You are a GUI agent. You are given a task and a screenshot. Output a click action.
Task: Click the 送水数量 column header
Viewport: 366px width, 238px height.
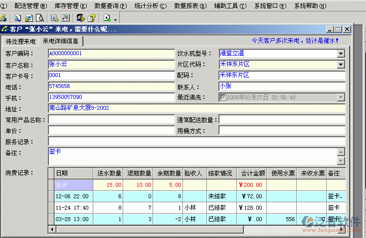pyautogui.click(x=109, y=173)
